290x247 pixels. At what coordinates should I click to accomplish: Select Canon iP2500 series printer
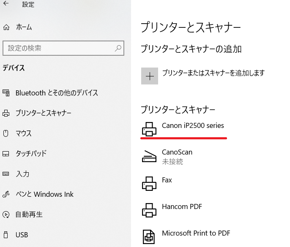pyautogui.click(x=193, y=126)
